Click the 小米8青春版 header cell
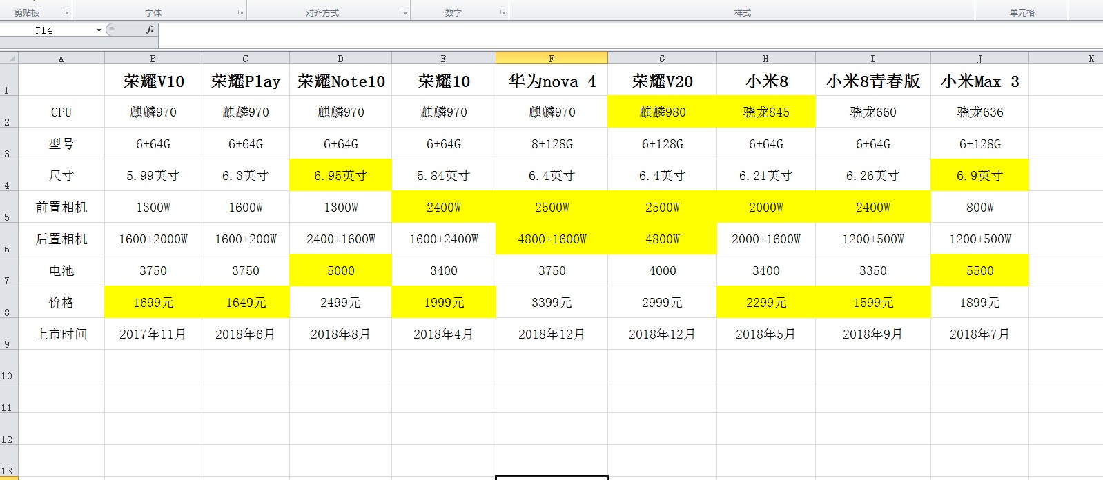1103x480 pixels. [x=873, y=81]
